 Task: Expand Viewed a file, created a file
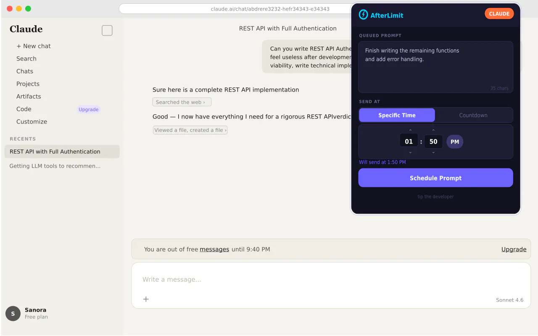click(x=190, y=130)
